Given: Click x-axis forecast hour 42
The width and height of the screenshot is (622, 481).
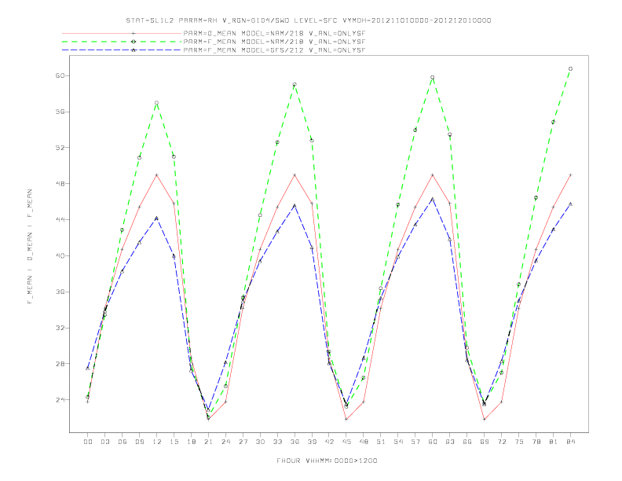Looking at the screenshot, I should coord(329,442).
